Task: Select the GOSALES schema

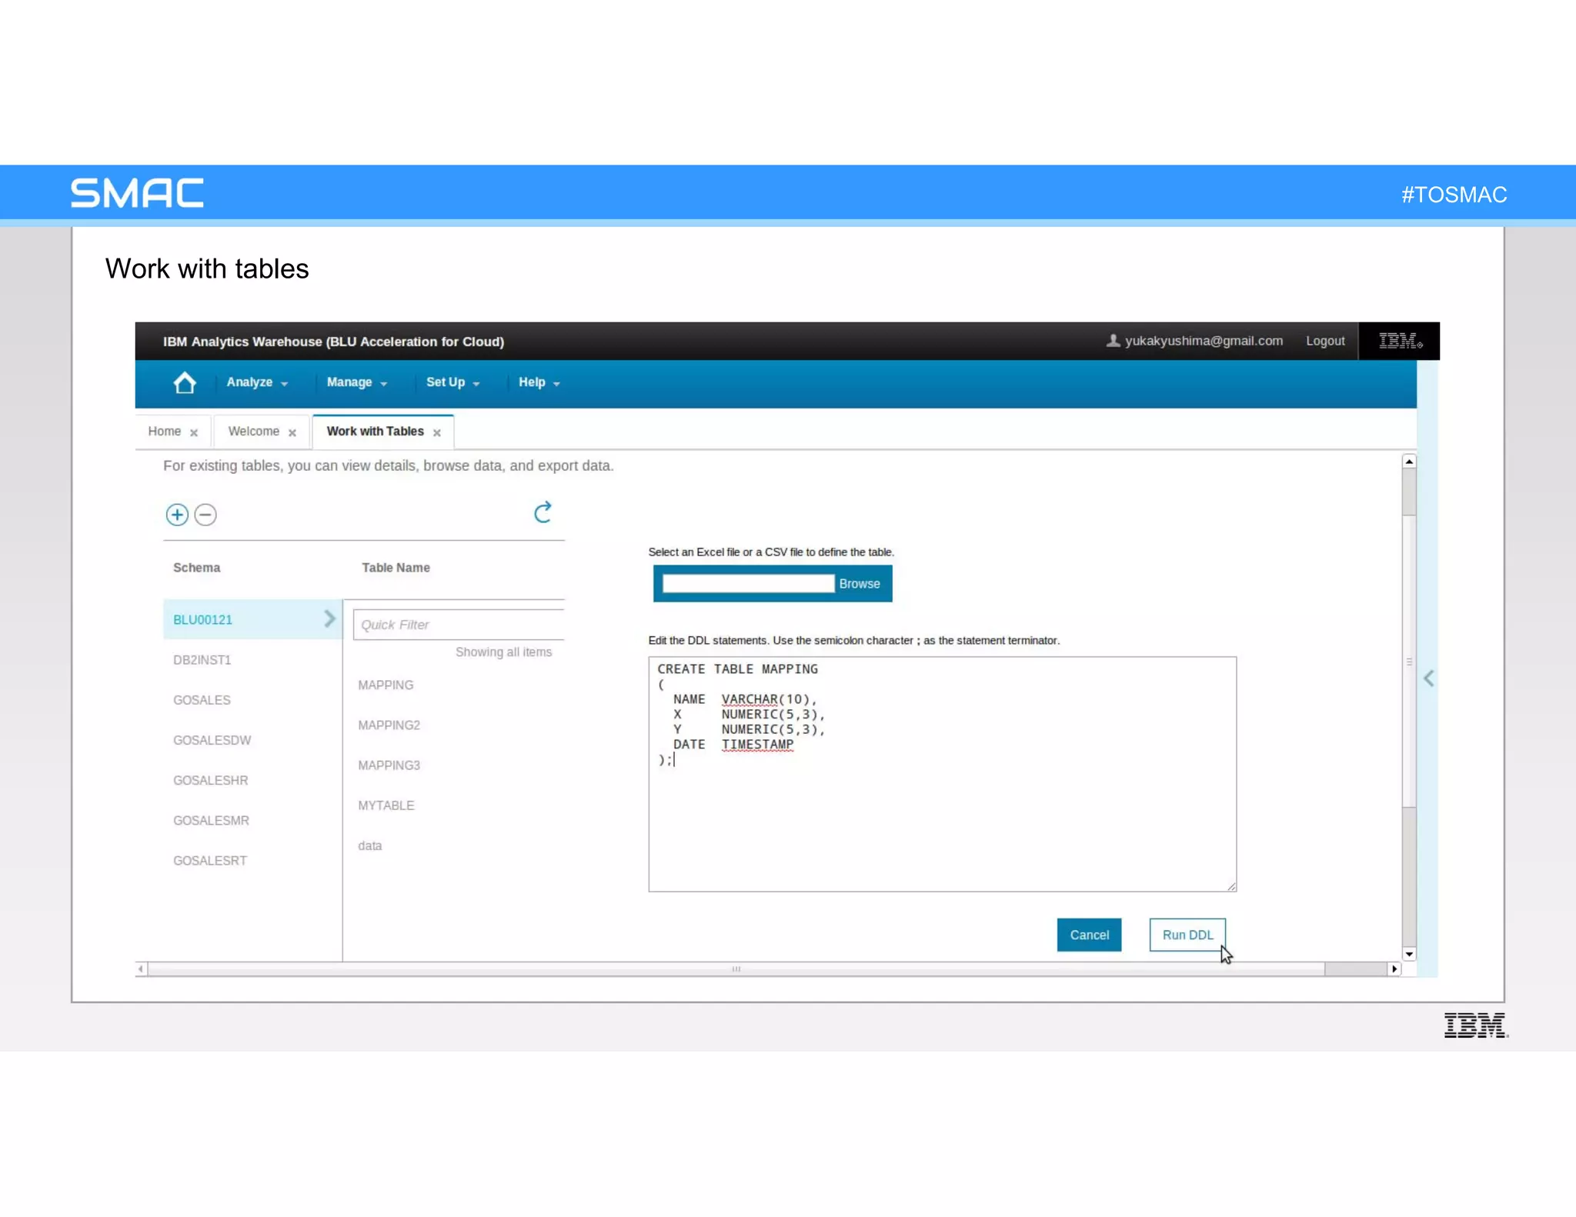Action: coord(202,700)
